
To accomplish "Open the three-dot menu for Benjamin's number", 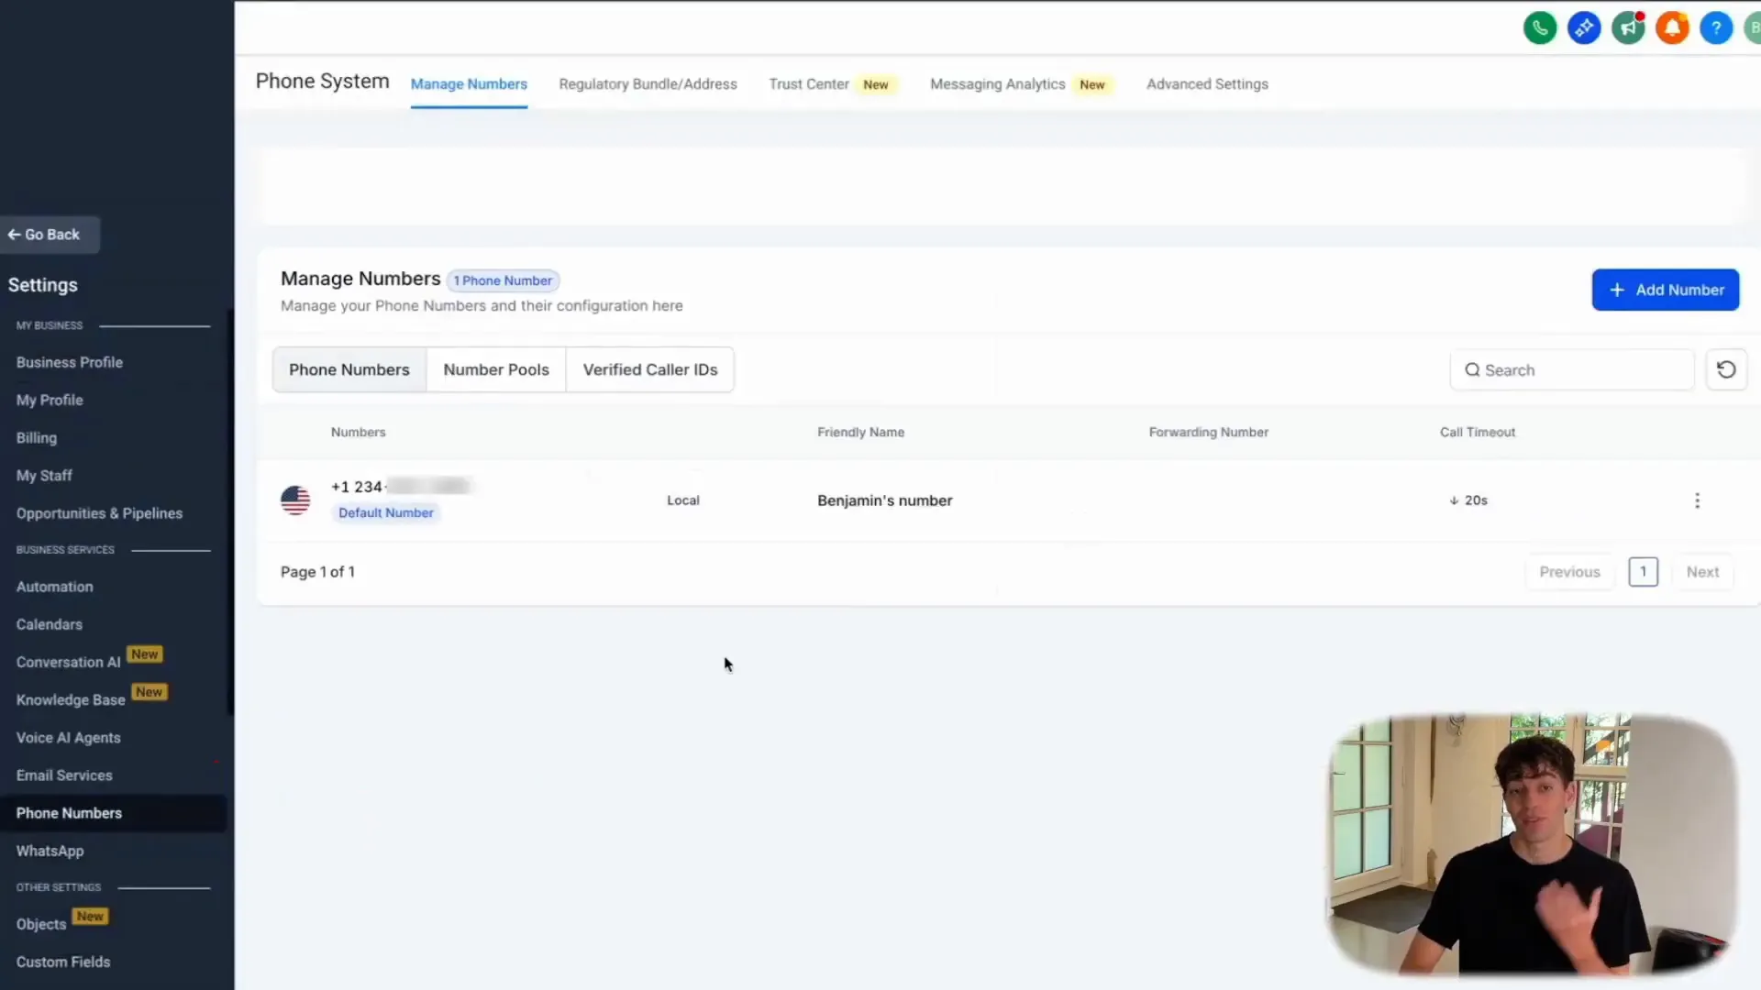I will click(1697, 500).
